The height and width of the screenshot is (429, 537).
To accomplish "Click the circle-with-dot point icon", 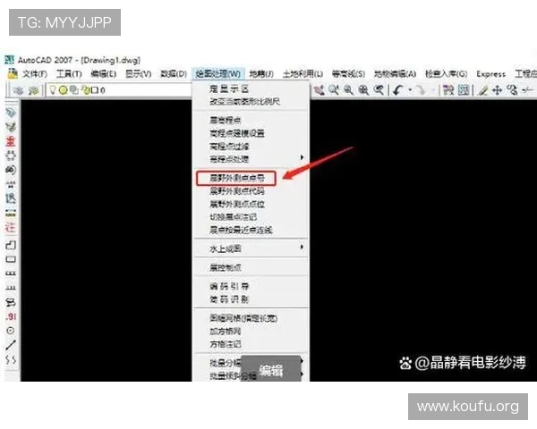I will 11,331.
